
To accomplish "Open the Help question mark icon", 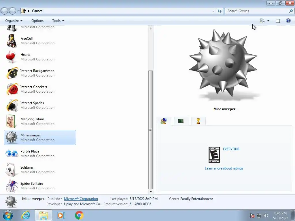I will 288,21.
